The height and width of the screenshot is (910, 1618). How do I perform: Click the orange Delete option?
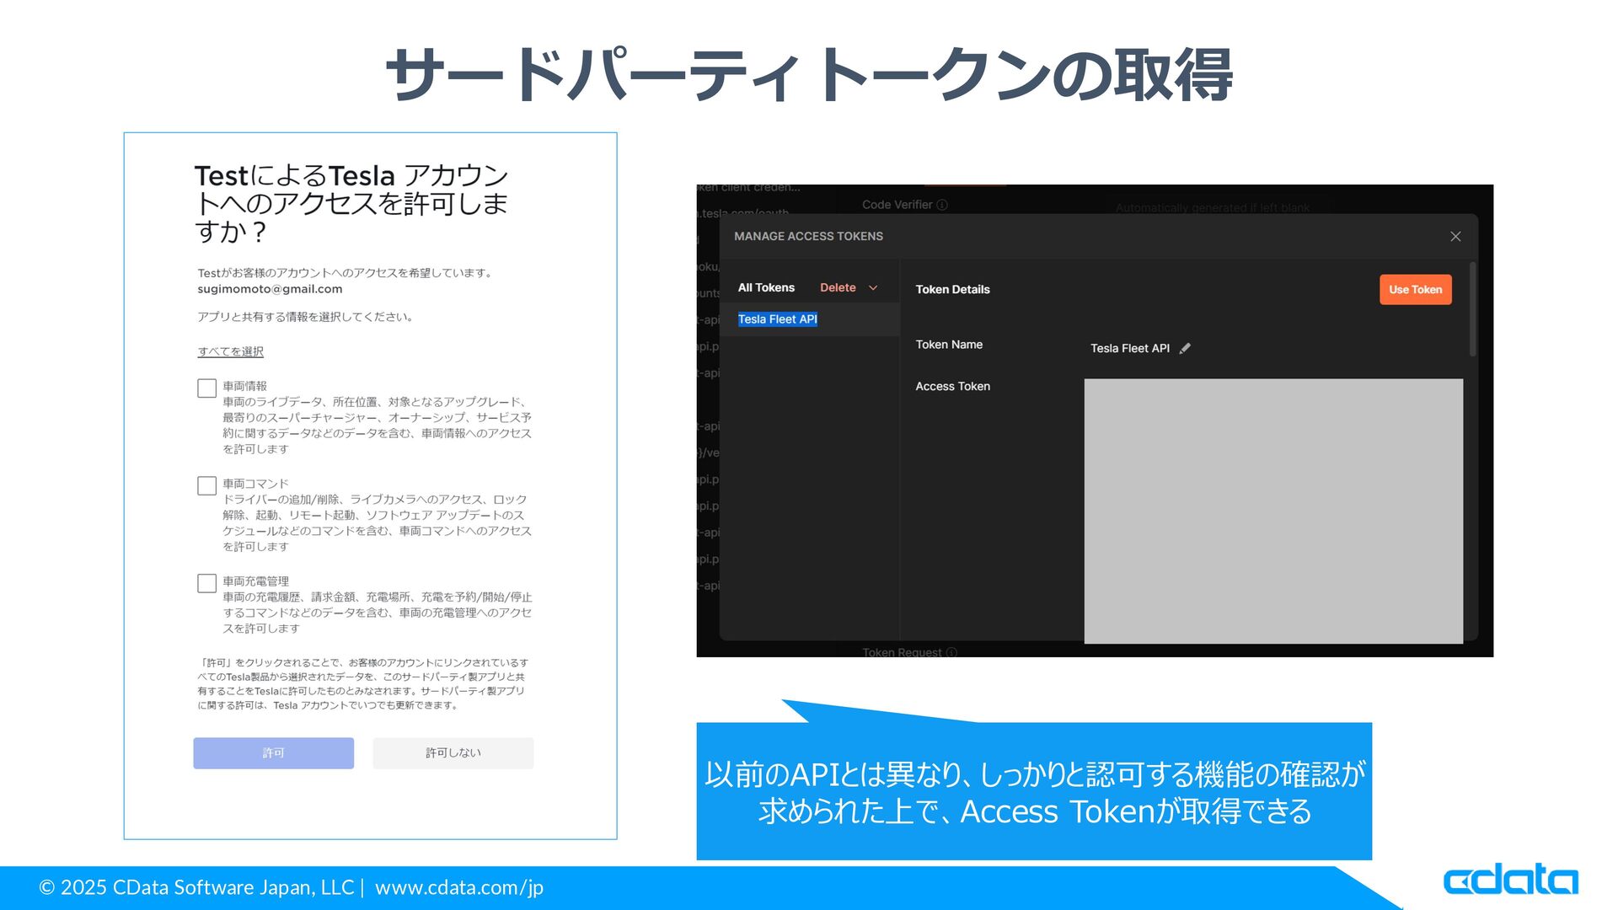tap(837, 288)
